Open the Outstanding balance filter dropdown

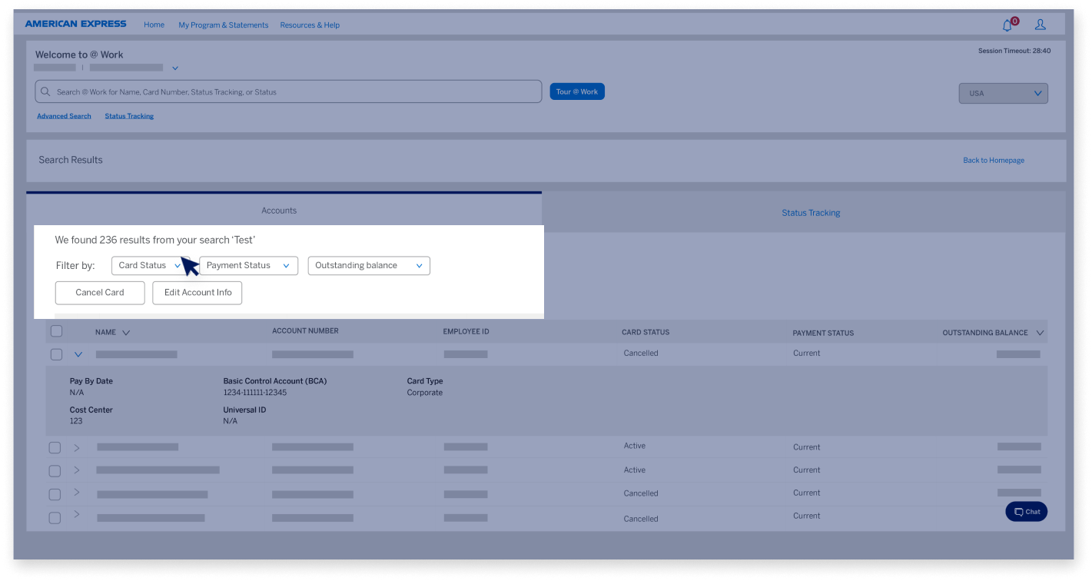click(x=368, y=265)
